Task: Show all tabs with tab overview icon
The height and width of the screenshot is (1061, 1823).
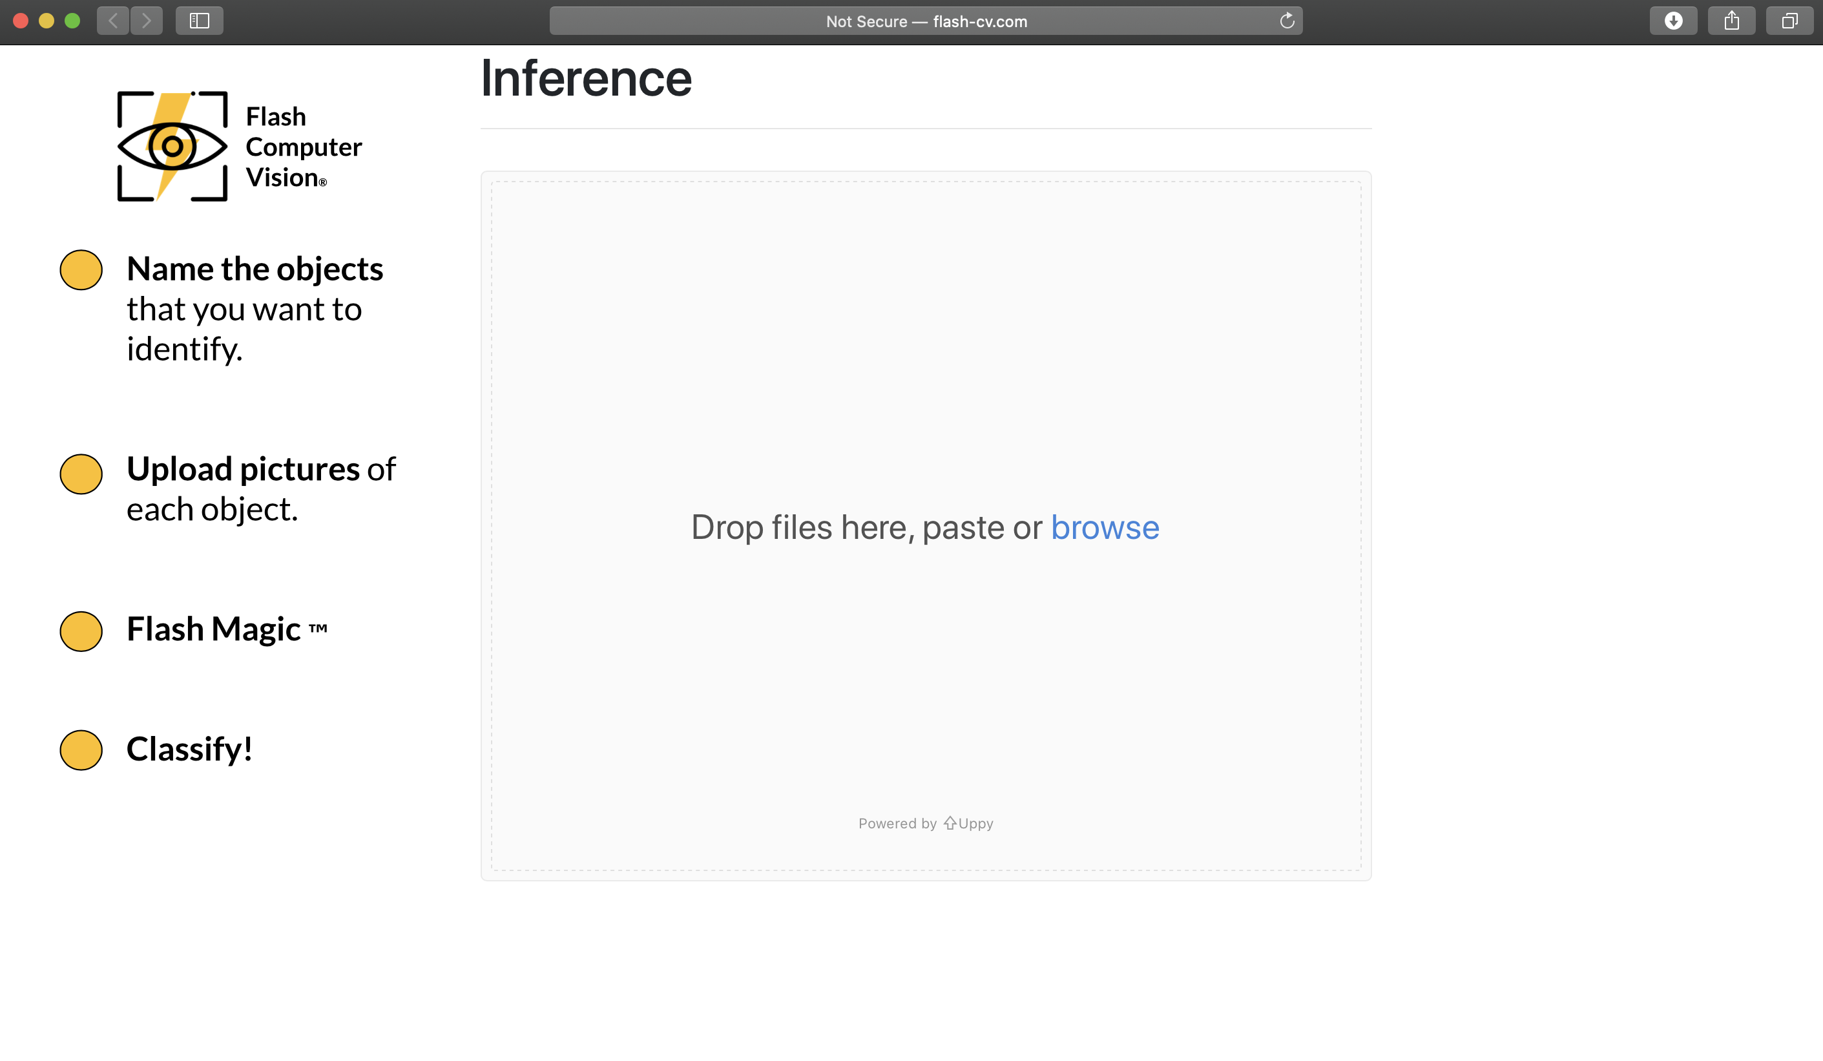Action: click(1789, 20)
